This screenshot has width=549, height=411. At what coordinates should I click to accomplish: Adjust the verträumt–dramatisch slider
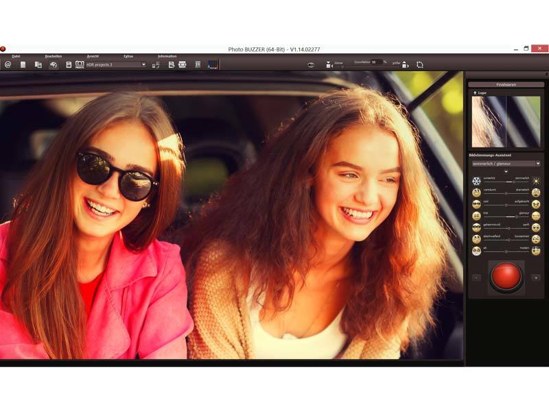click(x=506, y=194)
